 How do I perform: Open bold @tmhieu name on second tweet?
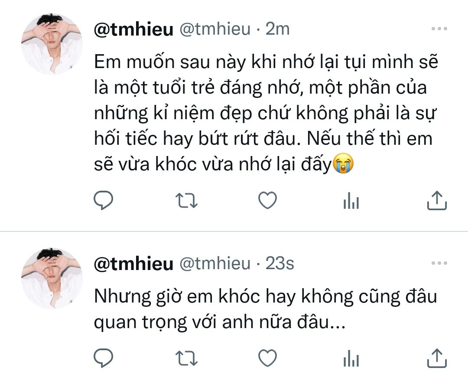tap(133, 264)
